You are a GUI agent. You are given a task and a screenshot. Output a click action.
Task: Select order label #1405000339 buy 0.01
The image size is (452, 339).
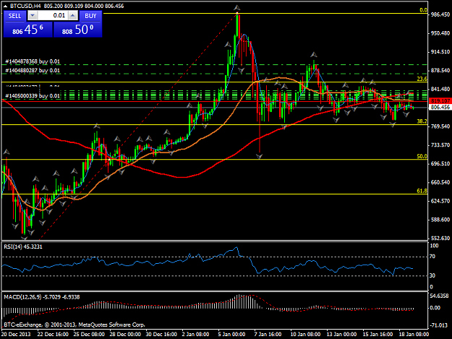click(x=33, y=95)
